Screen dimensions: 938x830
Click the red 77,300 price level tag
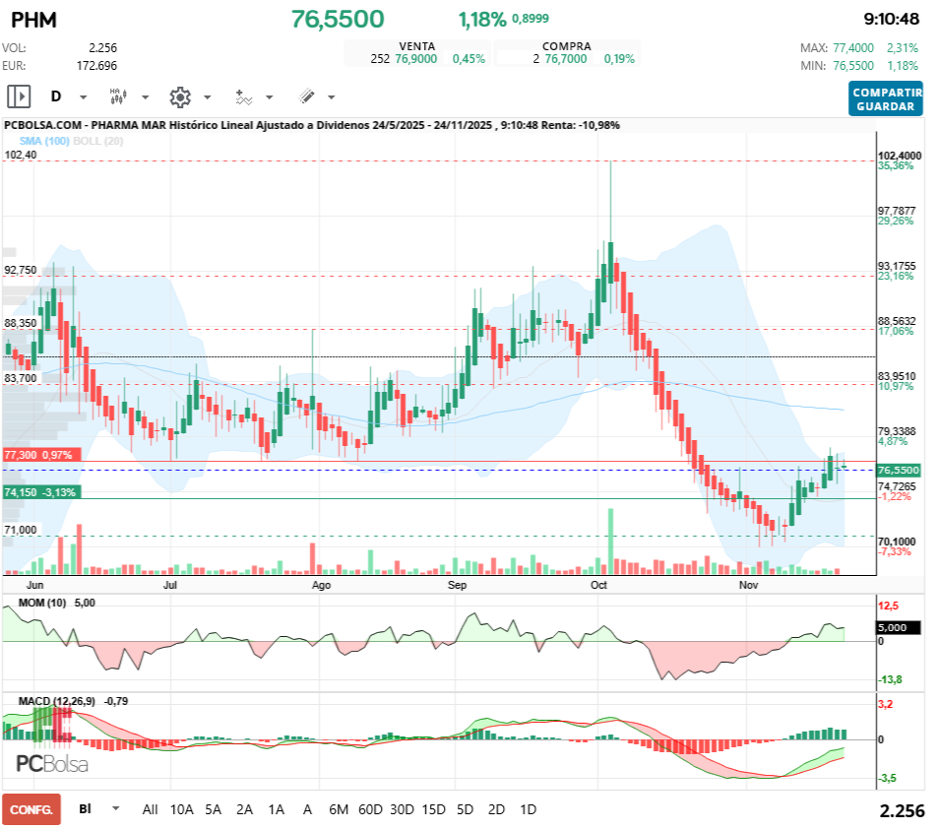[38, 455]
